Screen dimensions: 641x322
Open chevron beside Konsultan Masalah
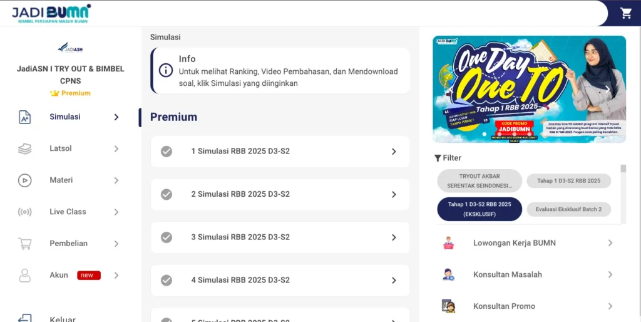coord(610,274)
